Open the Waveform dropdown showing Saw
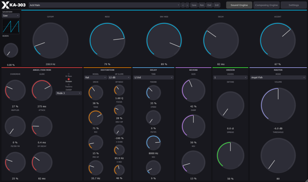 click(x=11, y=15)
